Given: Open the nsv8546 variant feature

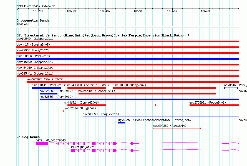Looking at the screenshot, I should (231, 88).
